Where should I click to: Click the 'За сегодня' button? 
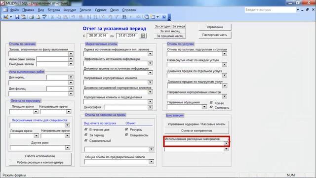(162, 26)
